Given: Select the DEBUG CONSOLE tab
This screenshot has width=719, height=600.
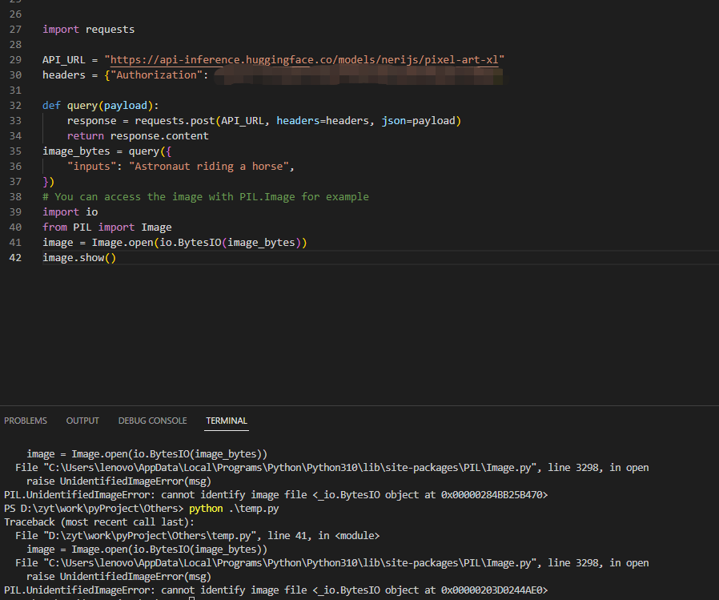Looking at the screenshot, I should (x=152, y=421).
